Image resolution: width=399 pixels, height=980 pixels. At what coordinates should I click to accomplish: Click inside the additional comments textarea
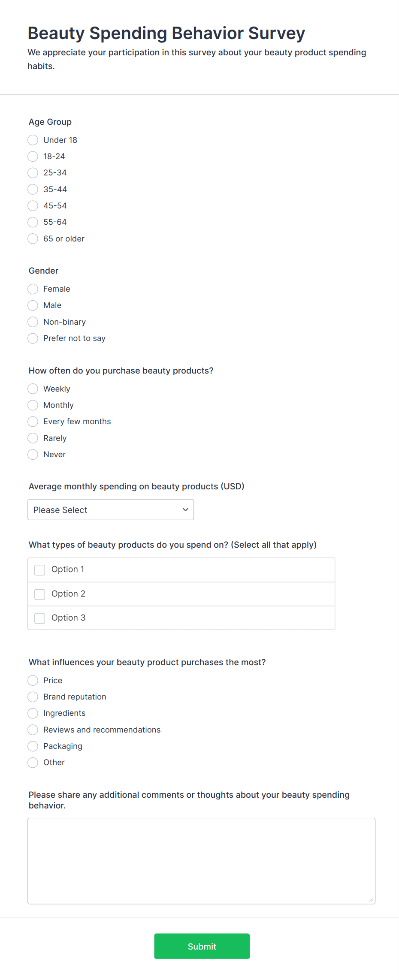tap(201, 861)
